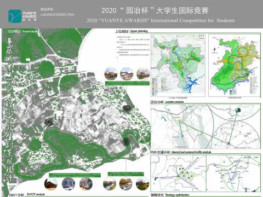
Task: Select the Chinese title "2020 园冶杯 大学生国际竞赛"
Action: point(155,10)
